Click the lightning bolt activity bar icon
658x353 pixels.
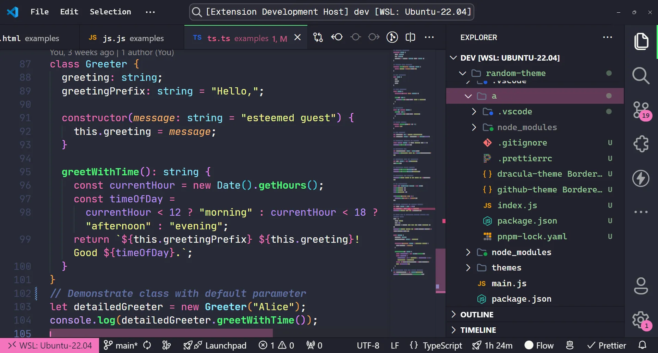point(641,178)
